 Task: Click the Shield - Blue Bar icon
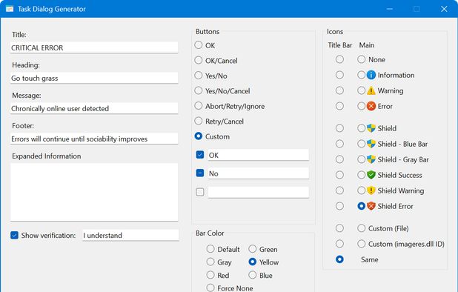pyautogui.click(x=371, y=144)
